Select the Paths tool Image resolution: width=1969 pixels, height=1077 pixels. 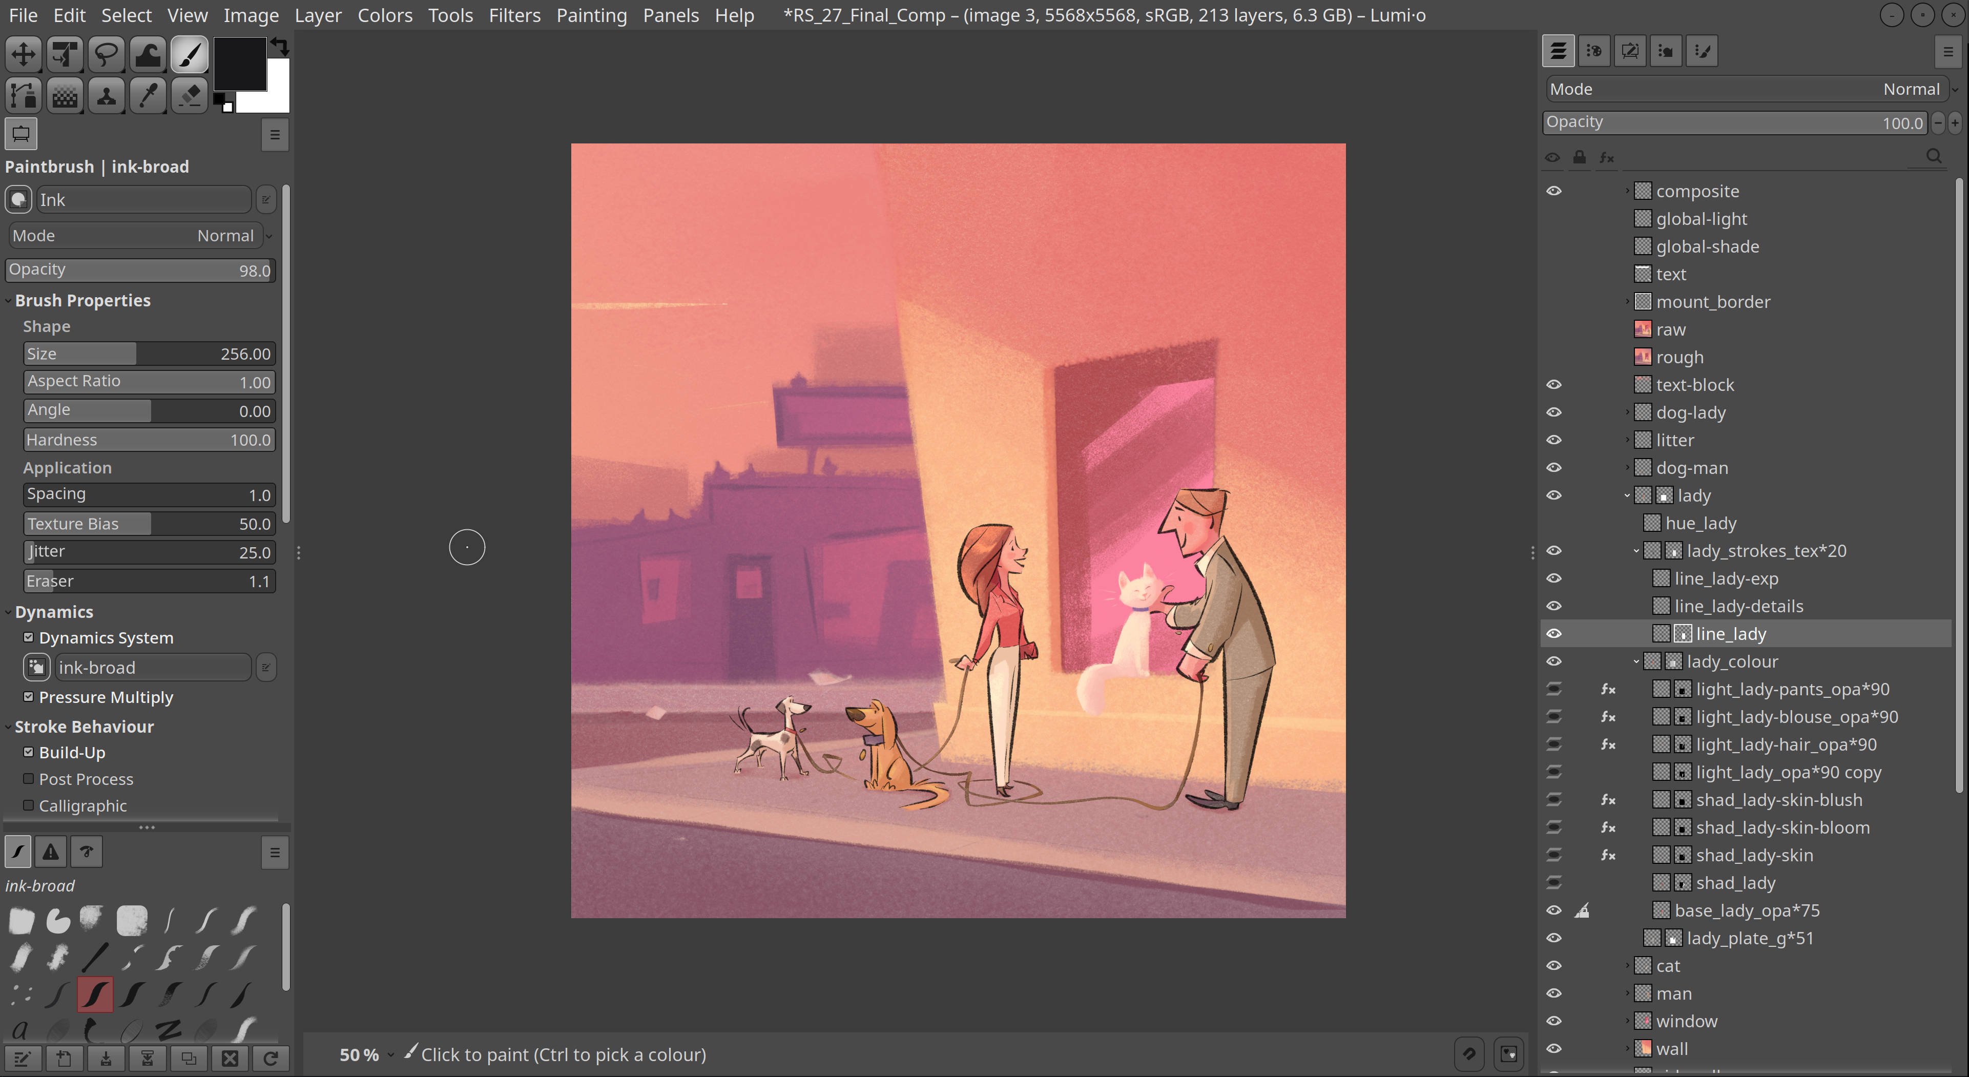(23, 96)
